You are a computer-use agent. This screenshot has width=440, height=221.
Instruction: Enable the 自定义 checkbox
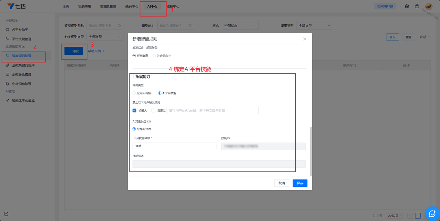coord(153,110)
